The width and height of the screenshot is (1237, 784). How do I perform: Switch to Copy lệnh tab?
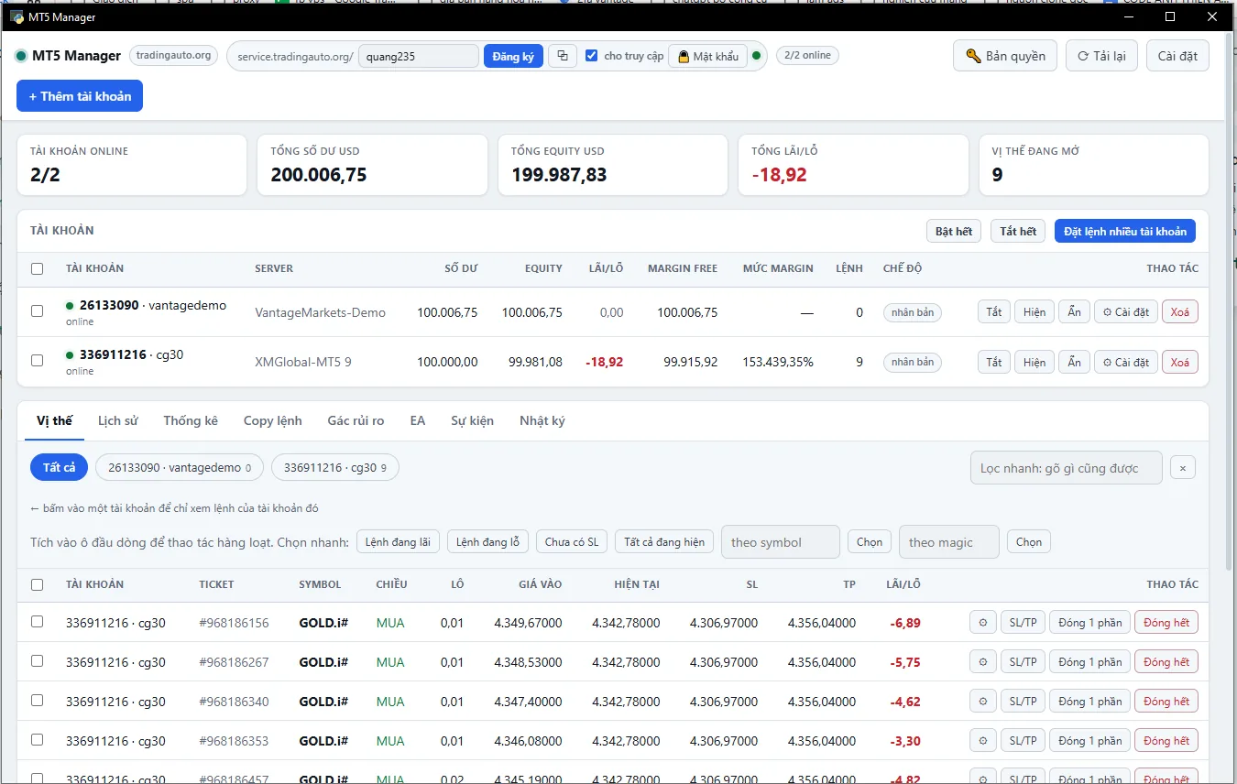point(272,421)
